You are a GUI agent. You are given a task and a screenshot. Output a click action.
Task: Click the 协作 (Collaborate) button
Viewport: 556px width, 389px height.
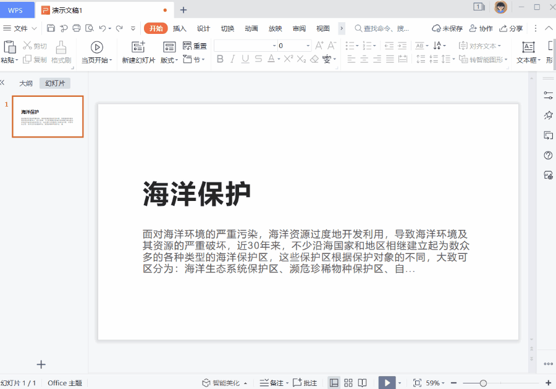[x=481, y=28]
